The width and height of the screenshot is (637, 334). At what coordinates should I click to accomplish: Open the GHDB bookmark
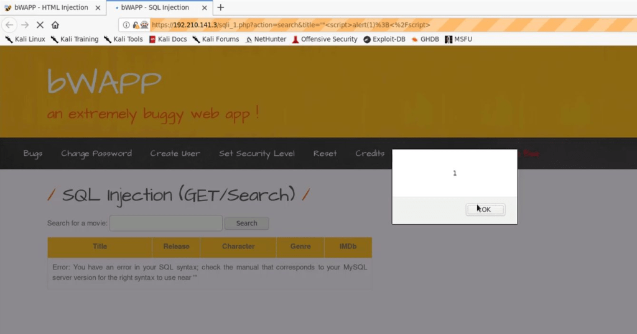click(424, 39)
